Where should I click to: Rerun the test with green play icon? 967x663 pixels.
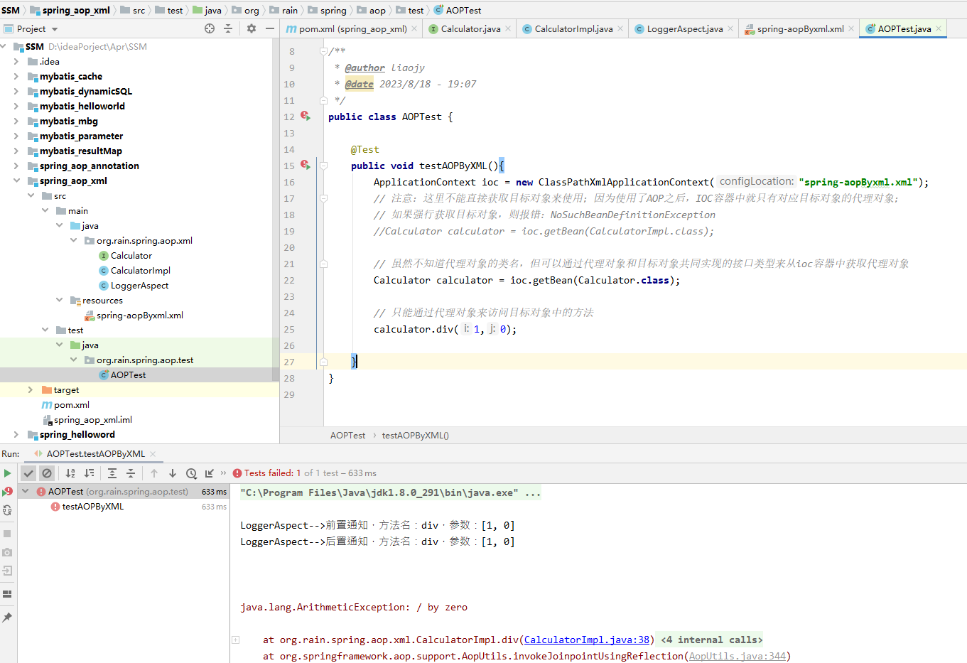(x=7, y=473)
